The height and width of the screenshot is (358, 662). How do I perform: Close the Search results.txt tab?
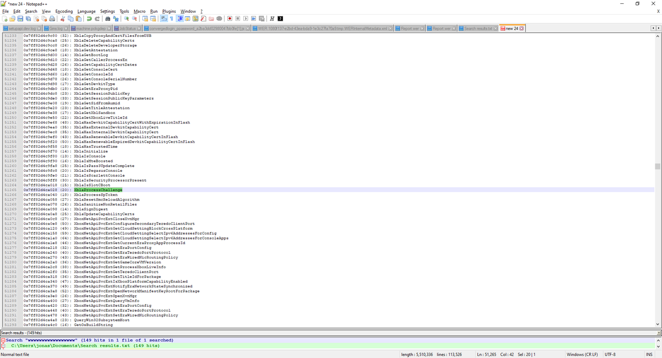495,29
